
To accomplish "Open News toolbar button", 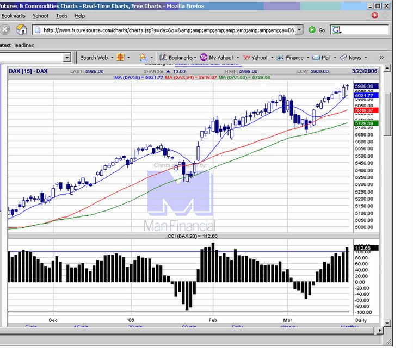I will [x=350, y=58].
